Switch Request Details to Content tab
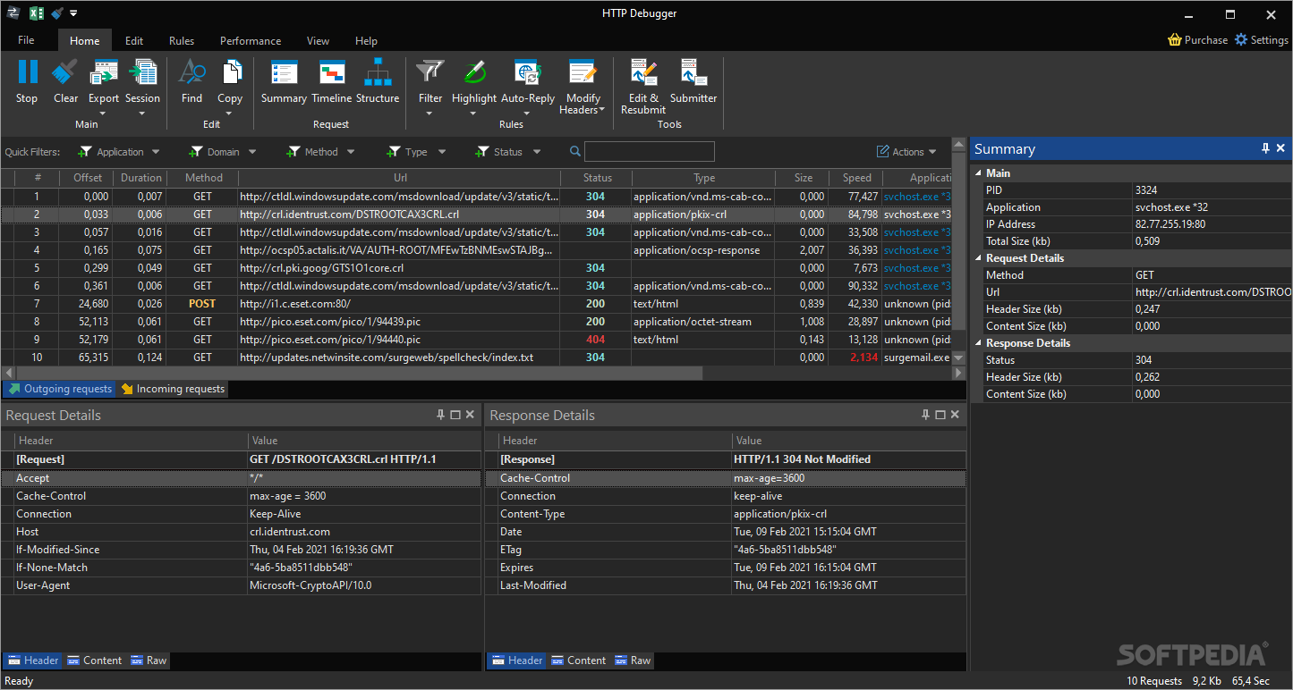The height and width of the screenshot is (690, 1293). point(94,661)
